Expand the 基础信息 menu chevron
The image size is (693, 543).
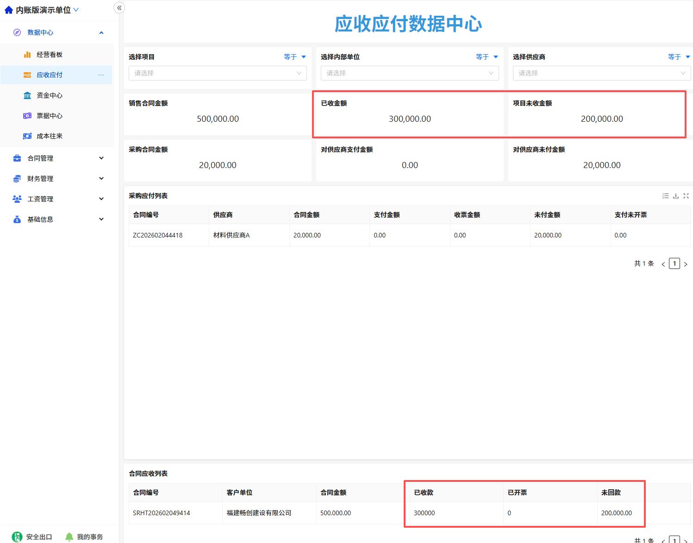click(101, 219)
